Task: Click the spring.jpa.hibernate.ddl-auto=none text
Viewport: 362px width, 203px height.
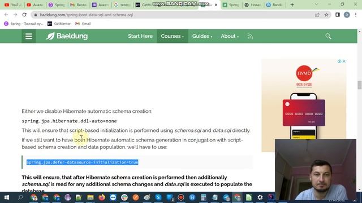Action: pos(69,121)
